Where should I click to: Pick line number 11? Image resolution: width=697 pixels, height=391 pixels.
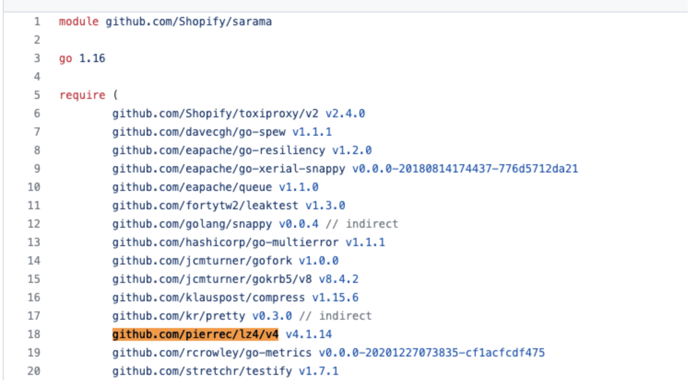[34, 206]
